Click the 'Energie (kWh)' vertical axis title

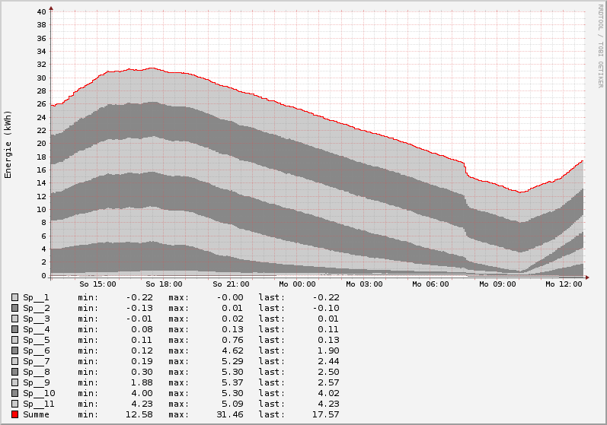8,144
